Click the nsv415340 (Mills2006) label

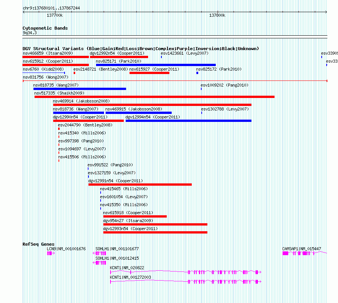tap(82, 133)
